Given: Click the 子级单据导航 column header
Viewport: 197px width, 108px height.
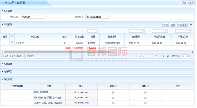Looking at the screenshot, I should [x=17, y=86].
